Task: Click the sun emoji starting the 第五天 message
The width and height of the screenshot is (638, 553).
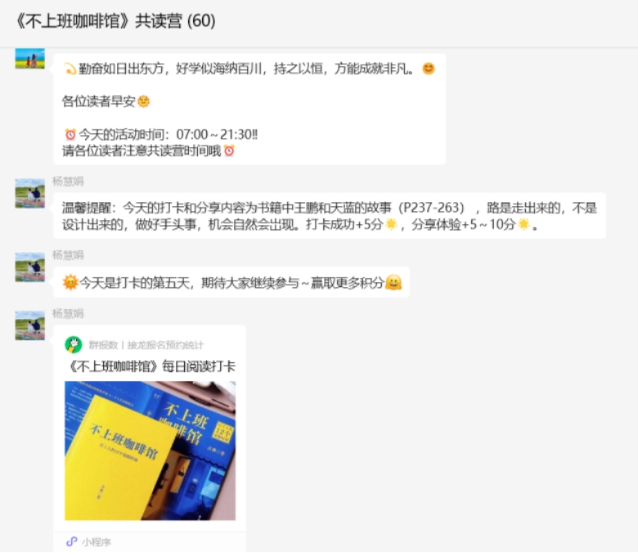Action: (x=70, y=282)
